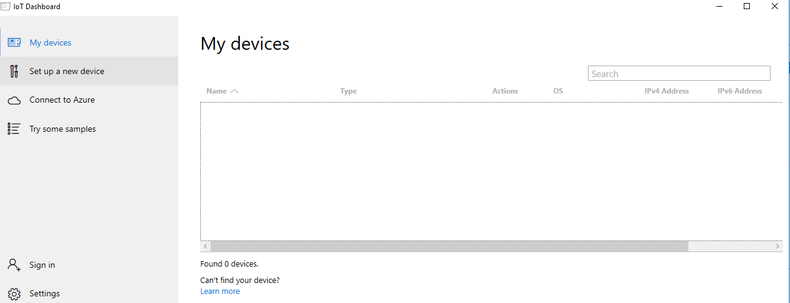Image resolution: width=790 pixels, height=303 pixels.
Task: Click the Can't find your device? text
Action: point(240,281)
